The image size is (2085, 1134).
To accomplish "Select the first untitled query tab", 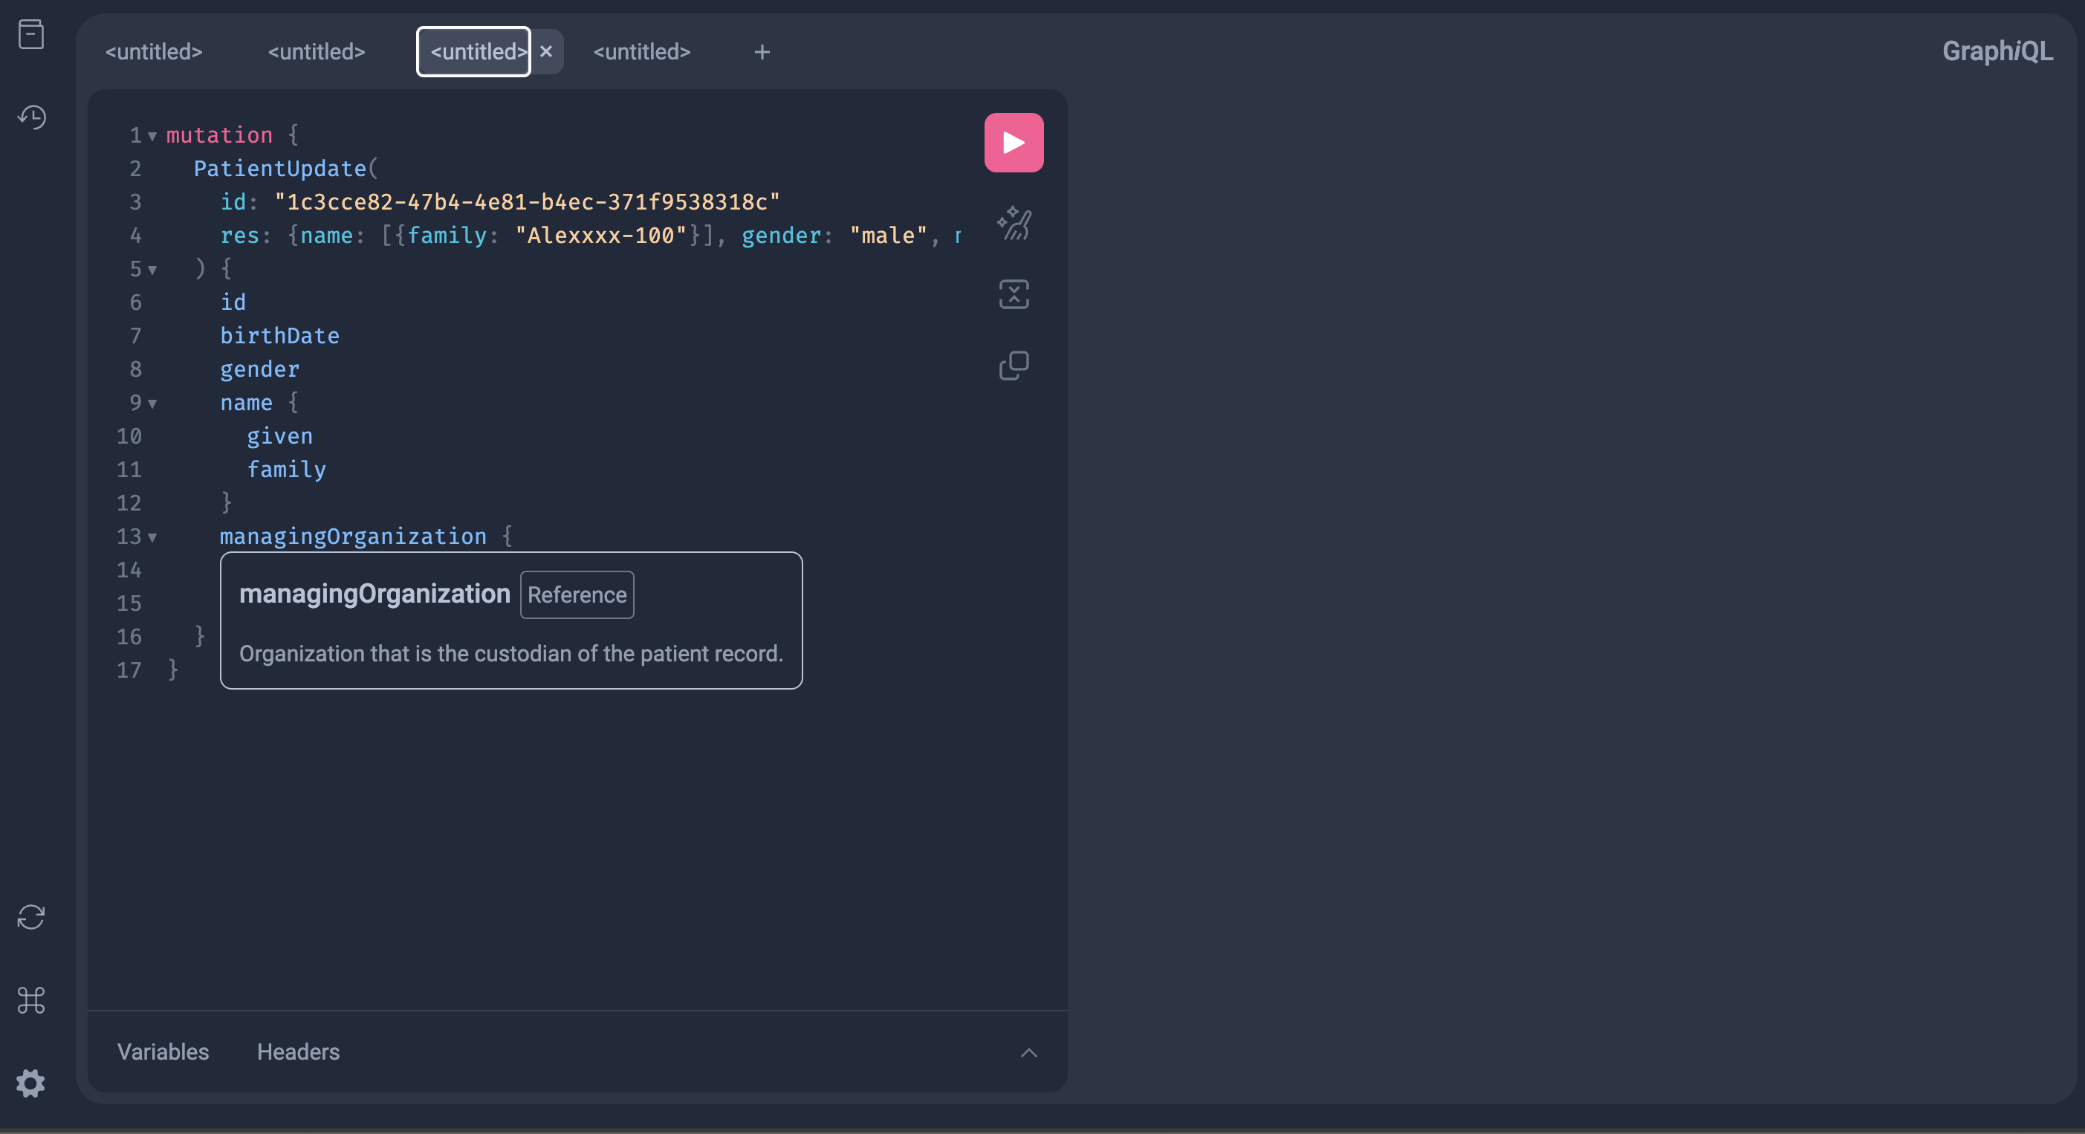I will click(154, 51).
